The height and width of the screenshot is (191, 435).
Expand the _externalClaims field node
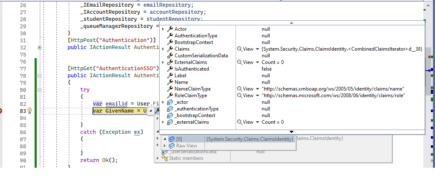click(x=163, y=122)
